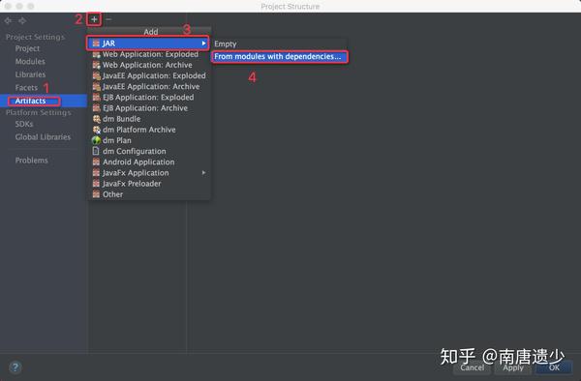The image size is (581, 381).
Task: Click the EJB Application: Archive icon
Action: tap(96, 108)
